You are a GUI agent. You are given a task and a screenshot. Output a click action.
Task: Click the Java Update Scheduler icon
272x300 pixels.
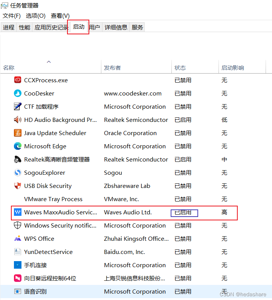(x=18, y=133)
